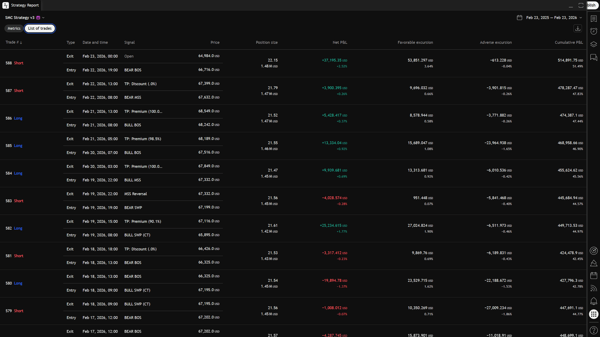
Task: Open the streams broadcast icon
Action: [593, 288]
